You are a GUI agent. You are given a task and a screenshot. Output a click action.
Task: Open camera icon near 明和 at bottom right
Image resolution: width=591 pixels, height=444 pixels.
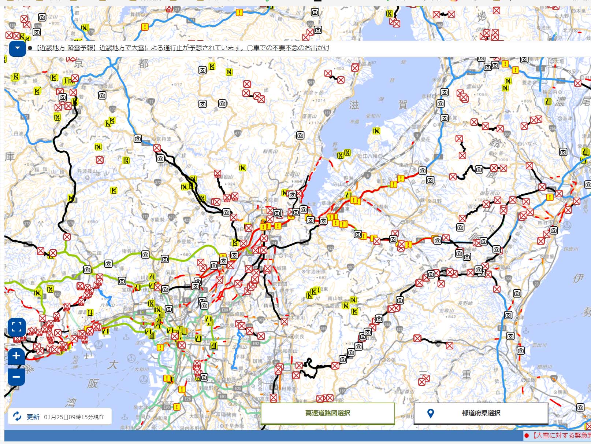[x=580, y=407]
